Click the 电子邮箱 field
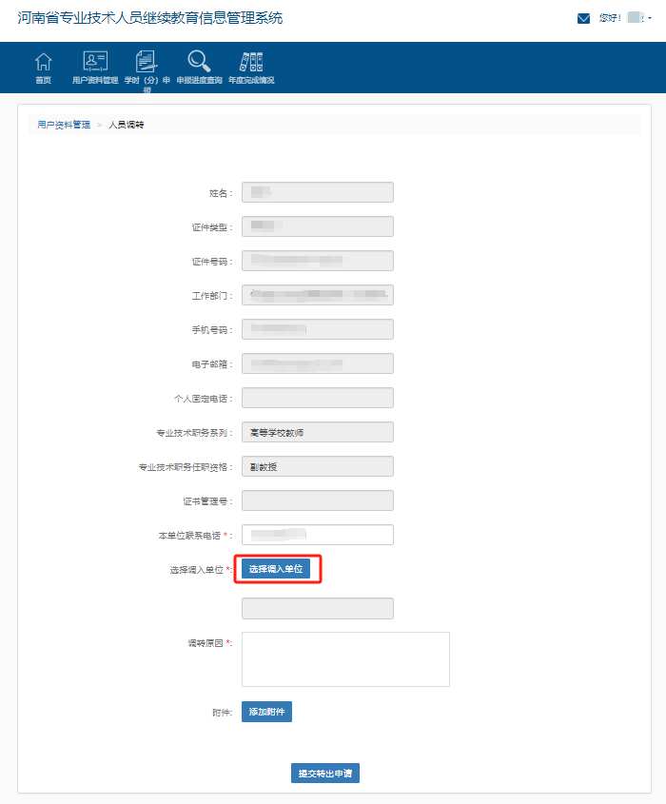The height and width of the screenshot is (804, 666). 317,363
